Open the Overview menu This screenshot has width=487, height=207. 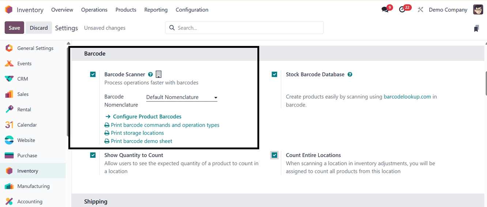click(x=62, y=10)
